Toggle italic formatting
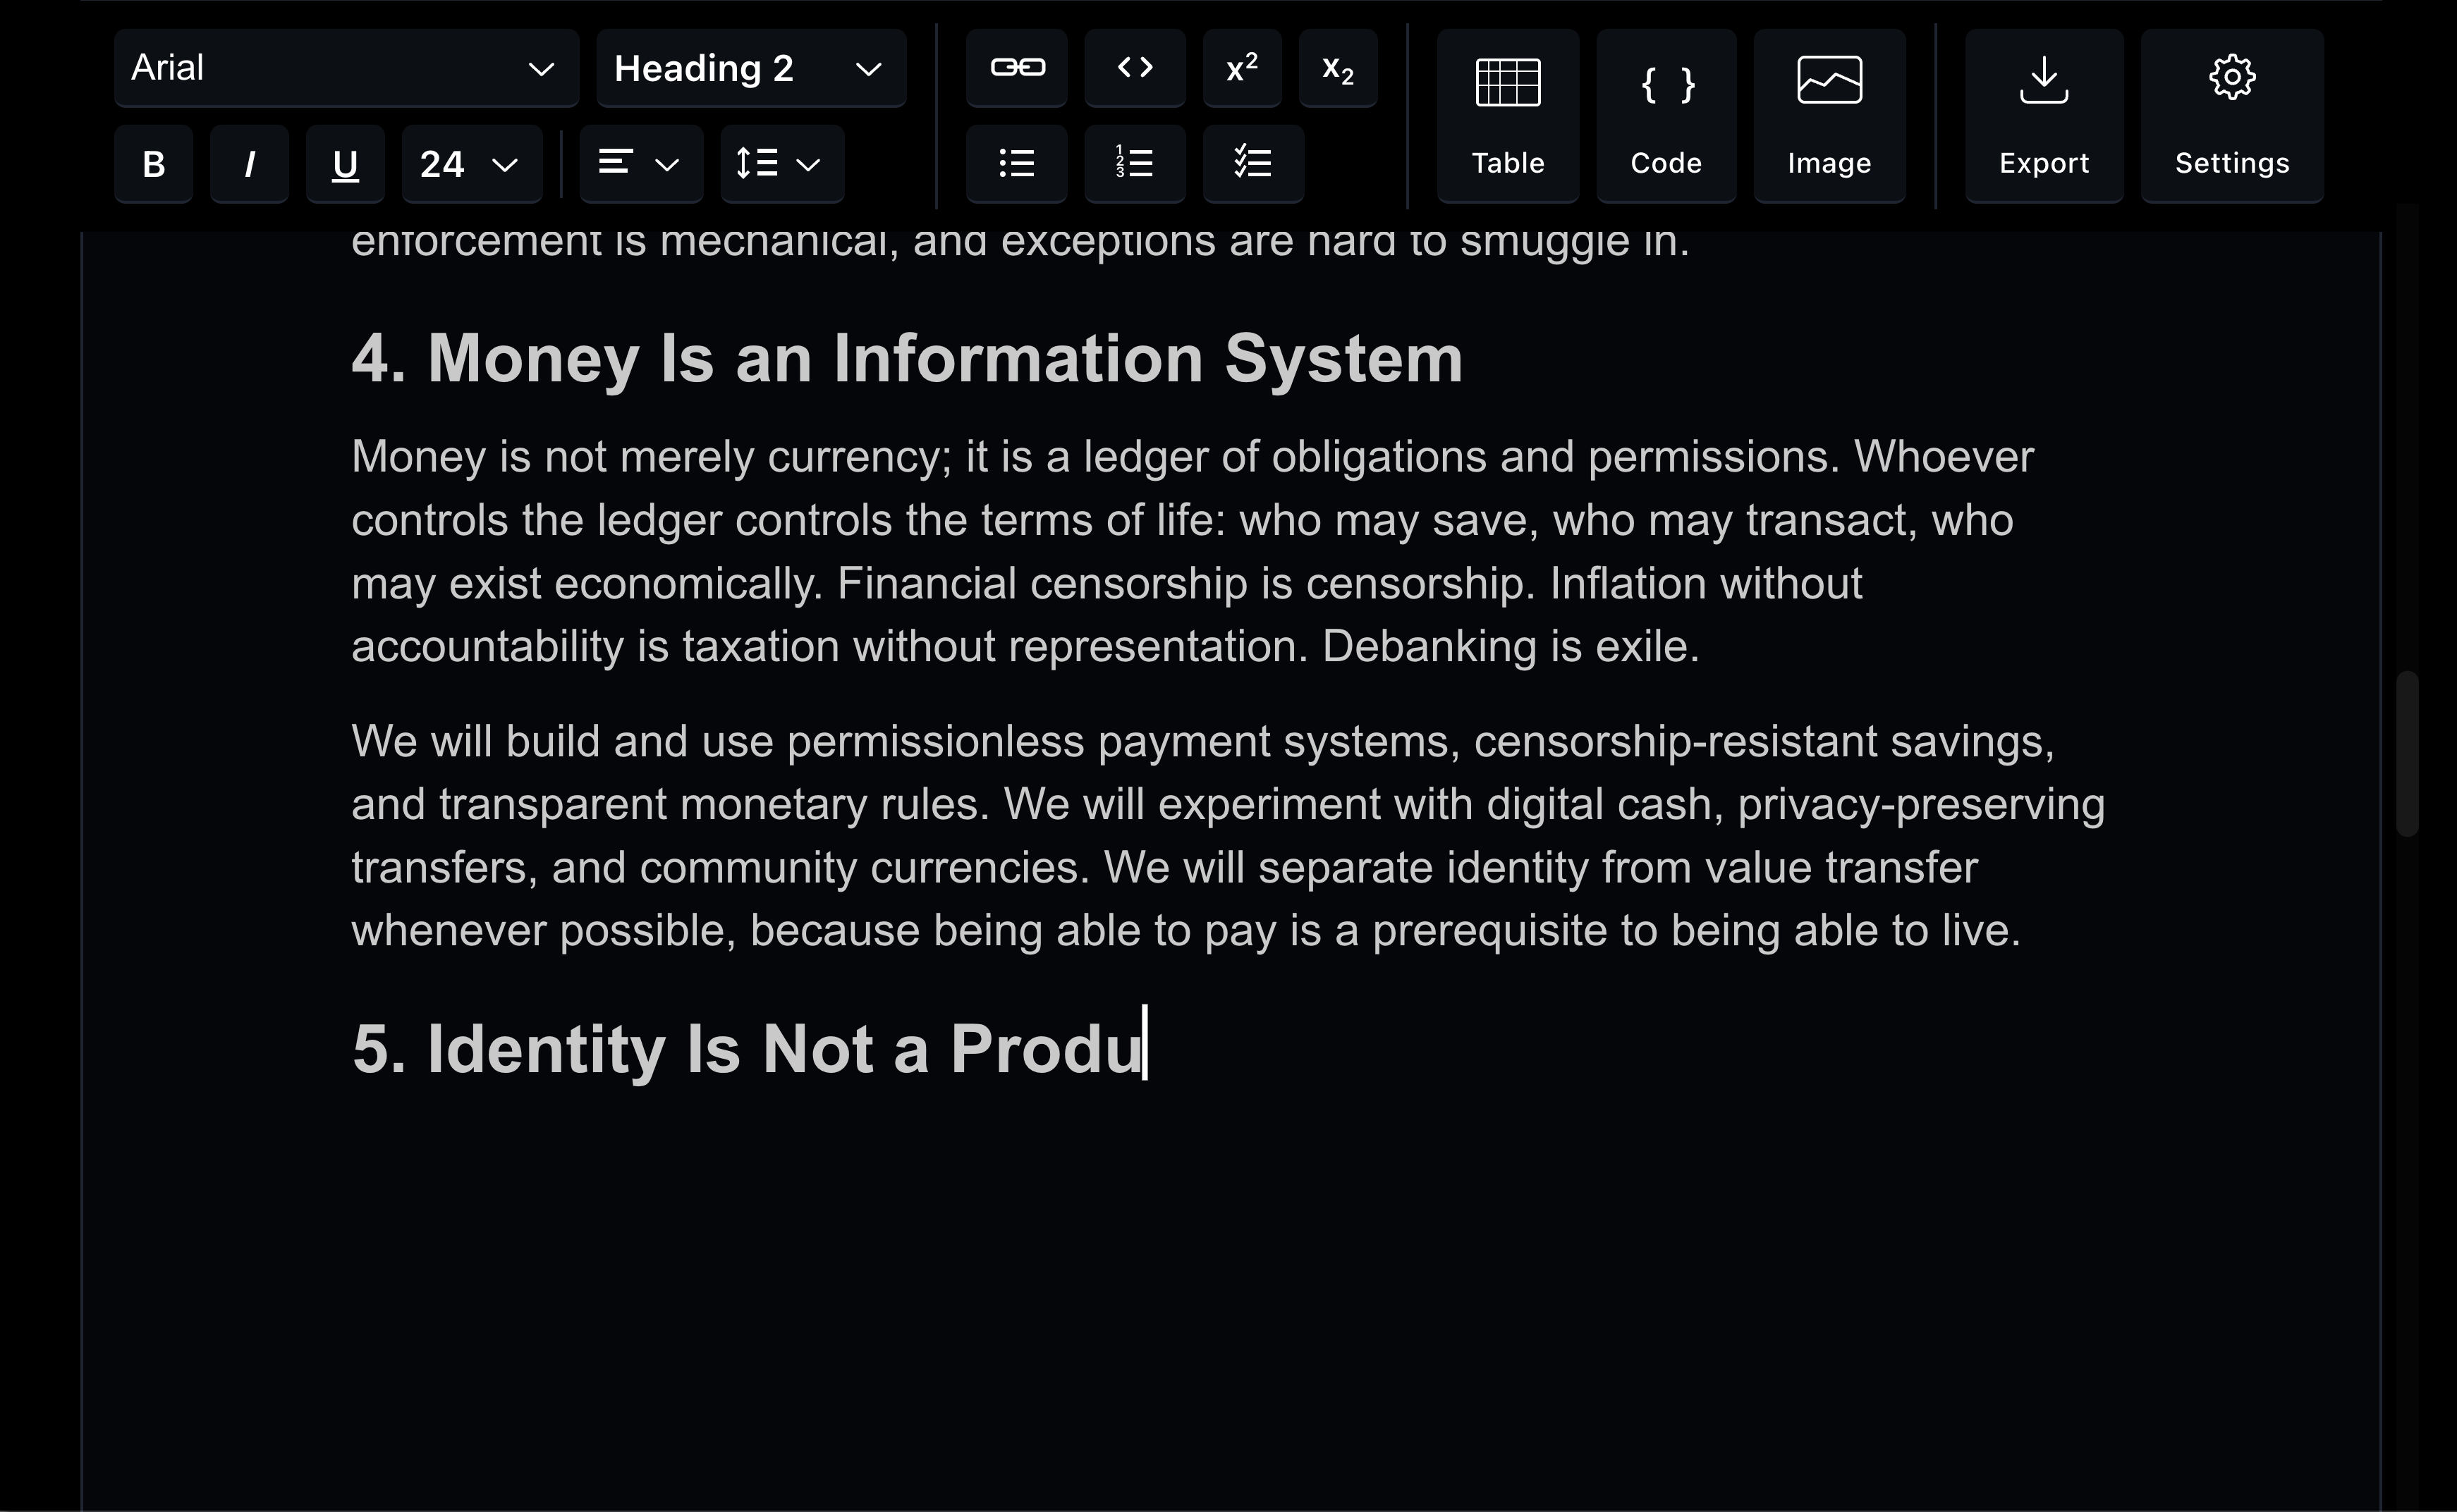Screen dimensions: 2457x1512 pyautogui.click(x=249, y=164)
